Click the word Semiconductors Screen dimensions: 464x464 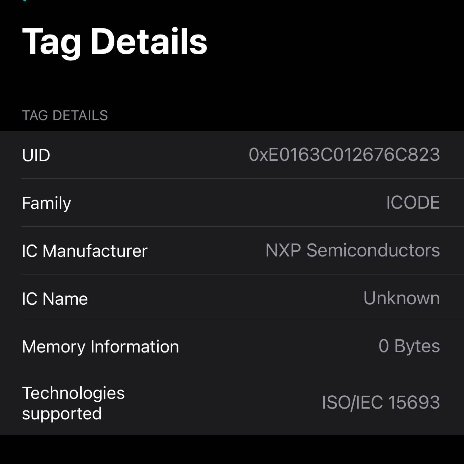pyautogui.click(x=373, y=250)
